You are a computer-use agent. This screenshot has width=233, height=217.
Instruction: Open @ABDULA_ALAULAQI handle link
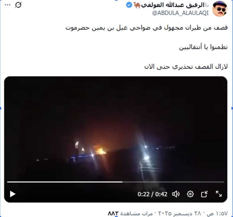pyautogui.click(x=180, y=13)
